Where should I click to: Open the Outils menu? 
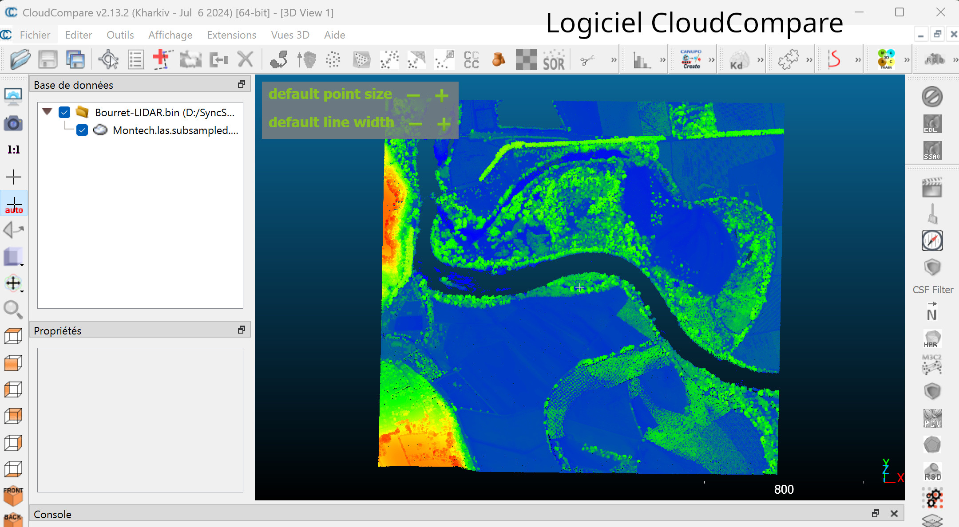coord(120,35)
